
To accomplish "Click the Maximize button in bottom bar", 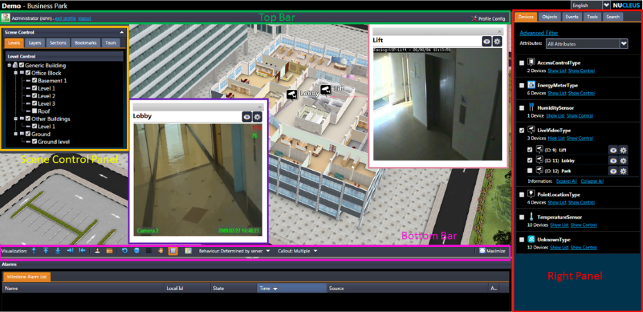I will (x=492, y=251).
